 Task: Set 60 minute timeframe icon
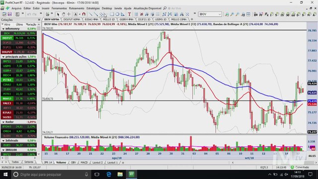point(293,14)
